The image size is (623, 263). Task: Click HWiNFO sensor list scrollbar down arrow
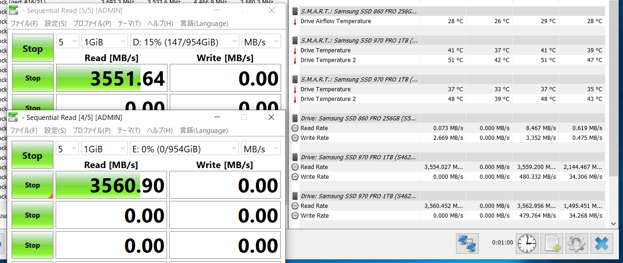coord(614,223)
